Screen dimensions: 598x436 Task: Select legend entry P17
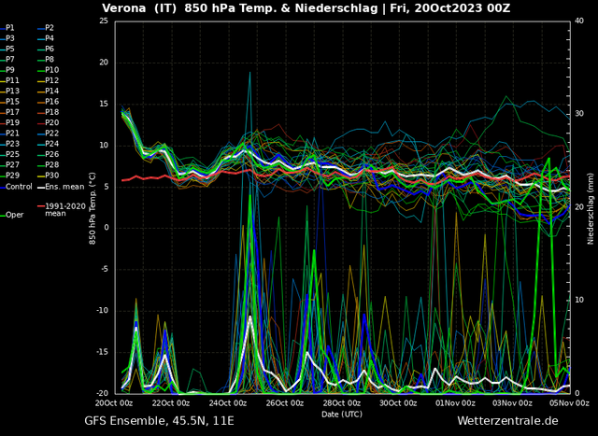[9, 112]
